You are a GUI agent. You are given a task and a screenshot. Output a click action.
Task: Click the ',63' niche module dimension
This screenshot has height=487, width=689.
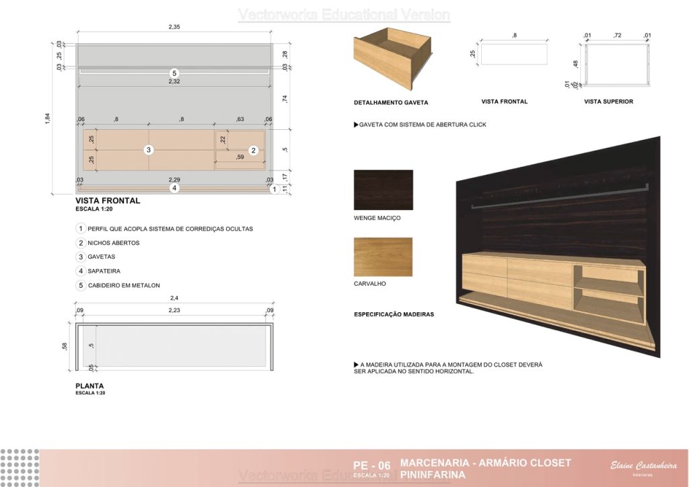(240, 119)
